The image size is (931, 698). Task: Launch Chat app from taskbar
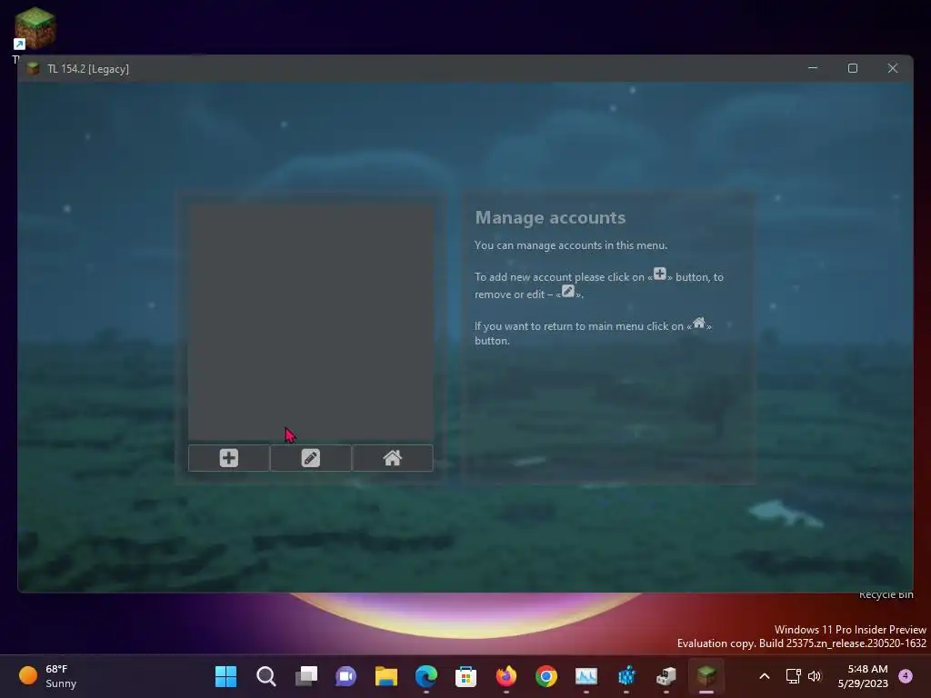pos(345,676)
